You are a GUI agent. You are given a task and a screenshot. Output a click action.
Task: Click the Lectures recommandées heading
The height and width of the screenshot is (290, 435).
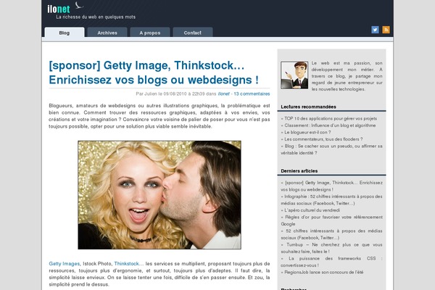(308, 107)
